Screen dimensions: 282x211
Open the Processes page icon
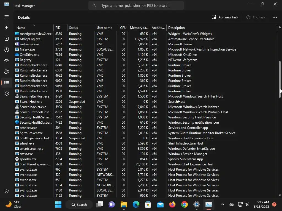7,28
